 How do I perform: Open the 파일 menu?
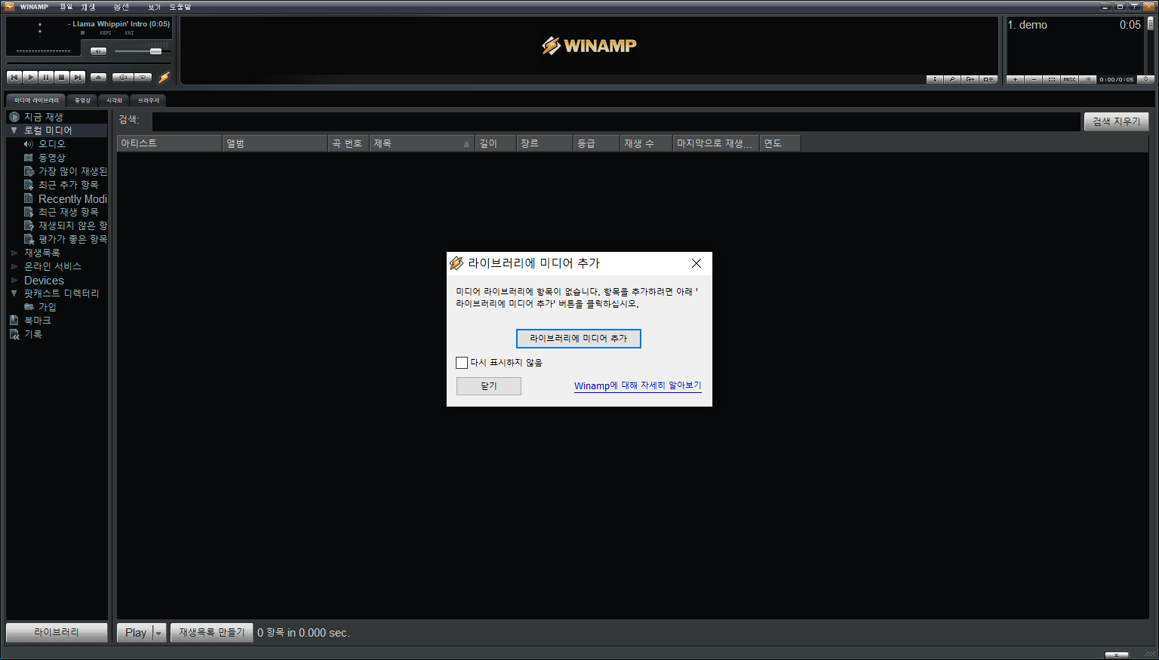pos(66,7)
